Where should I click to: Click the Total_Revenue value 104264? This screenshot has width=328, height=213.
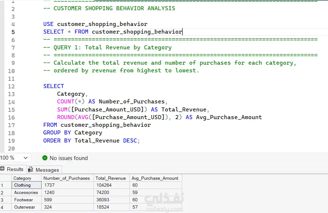click(104, 185)
